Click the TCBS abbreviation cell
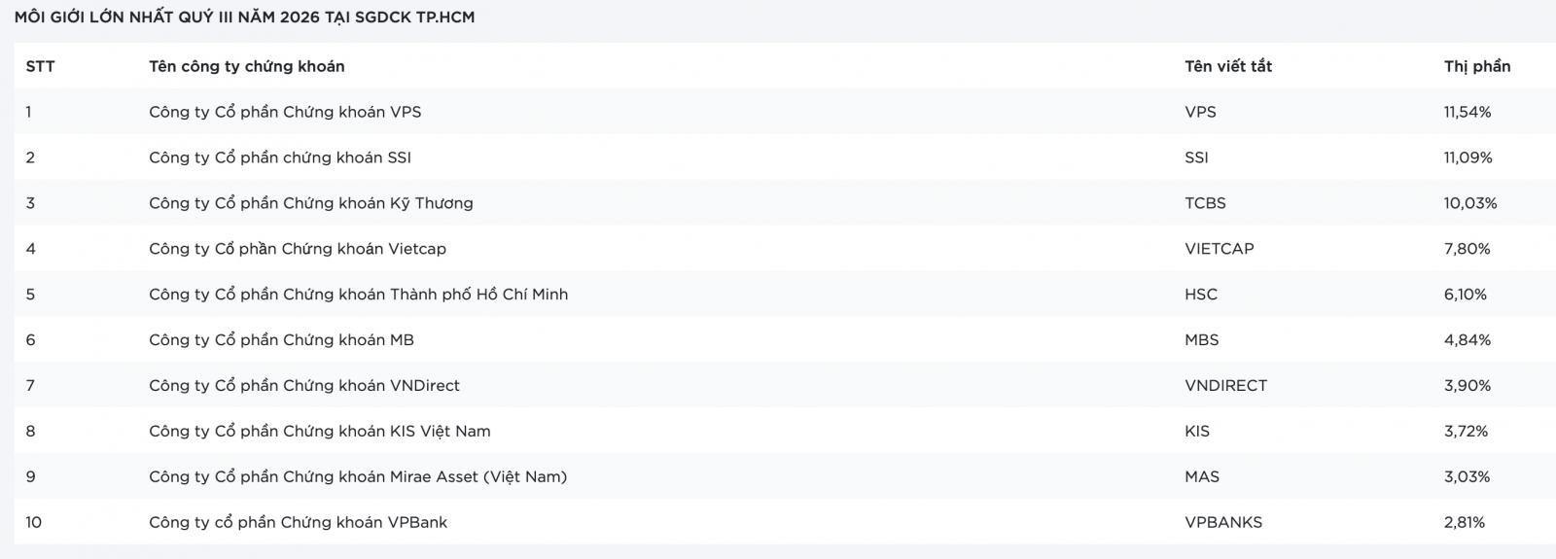 (x=1205, y=203)
